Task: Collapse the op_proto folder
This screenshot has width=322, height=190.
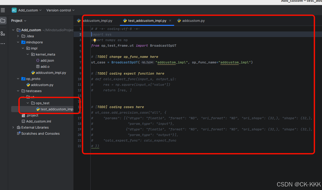Action: 18,79
